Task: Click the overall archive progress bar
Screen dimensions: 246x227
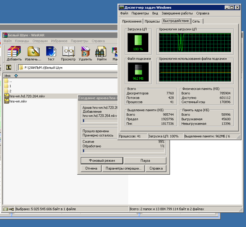Action: (123, 151)
